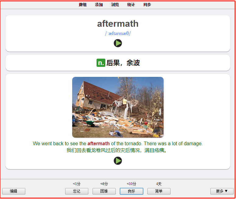Click the 编辑 edit button

pyautogui.click(x=14, y=191)
